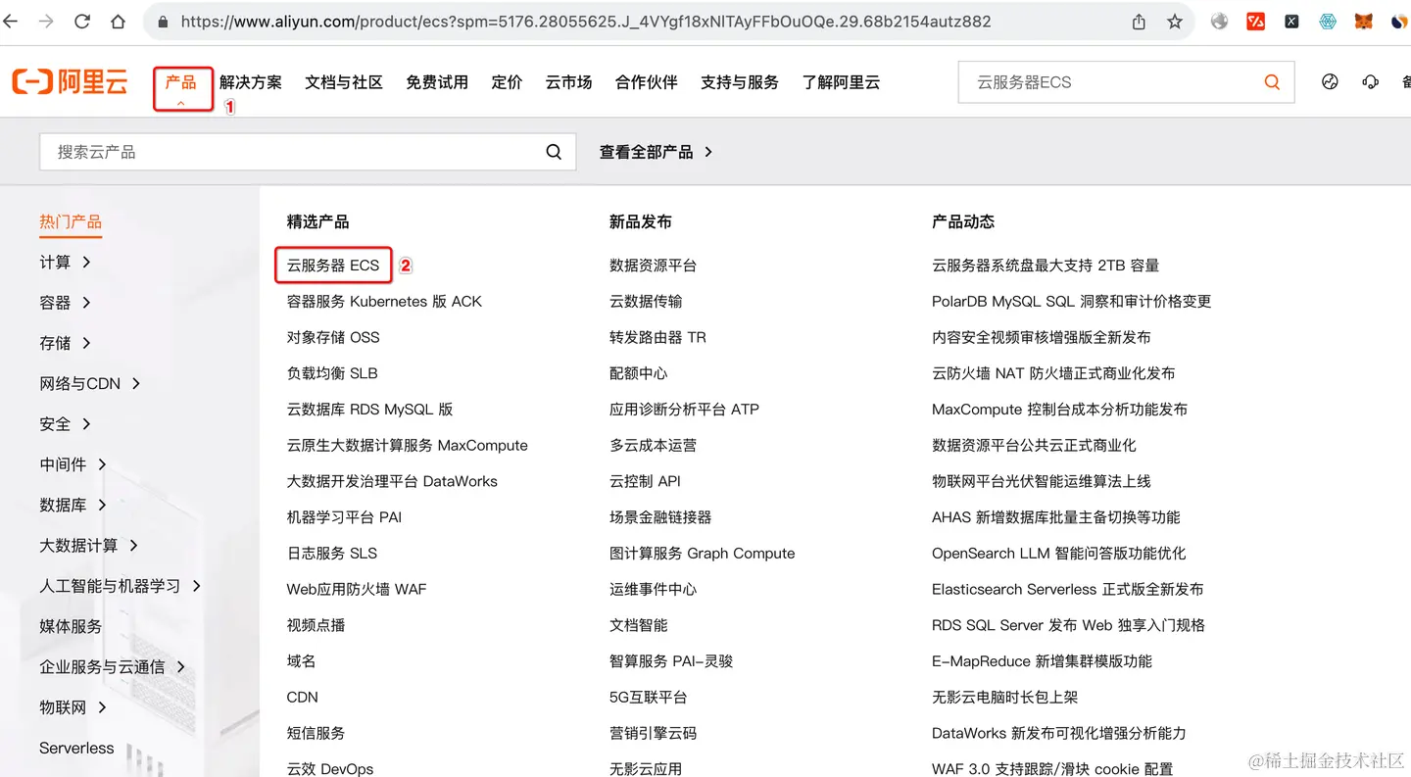1411x777 pixels.
Task: Open 云效 DevOps link
Action: pos(330,768)
